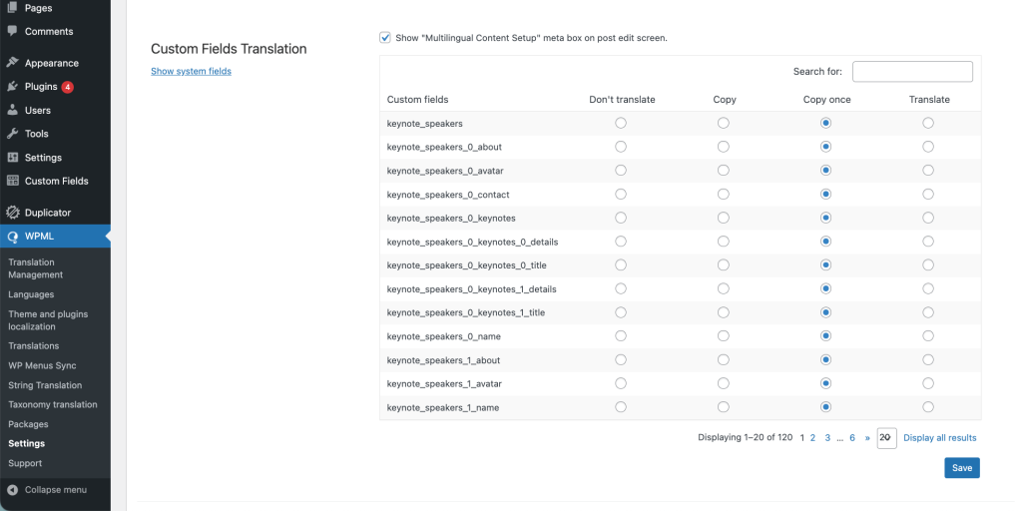Open Appearance via its paintbrush icon

pos(12,63)
